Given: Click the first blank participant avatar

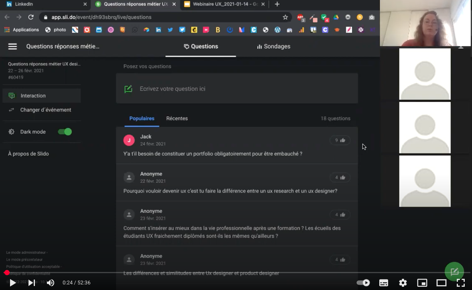Looking at the screenshot, I should point(425,74).
